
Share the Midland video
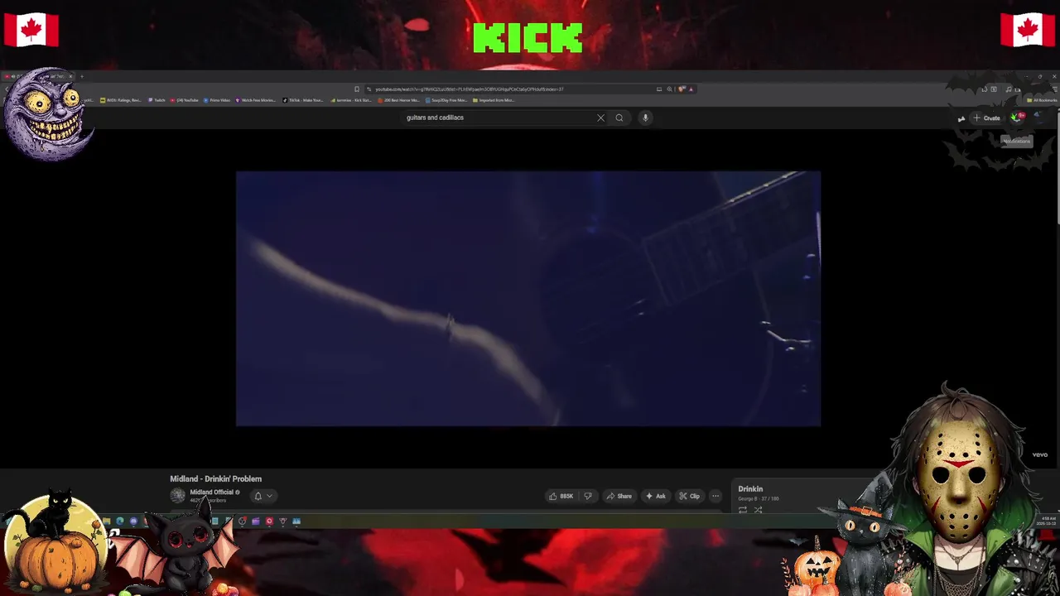[619, 497]
